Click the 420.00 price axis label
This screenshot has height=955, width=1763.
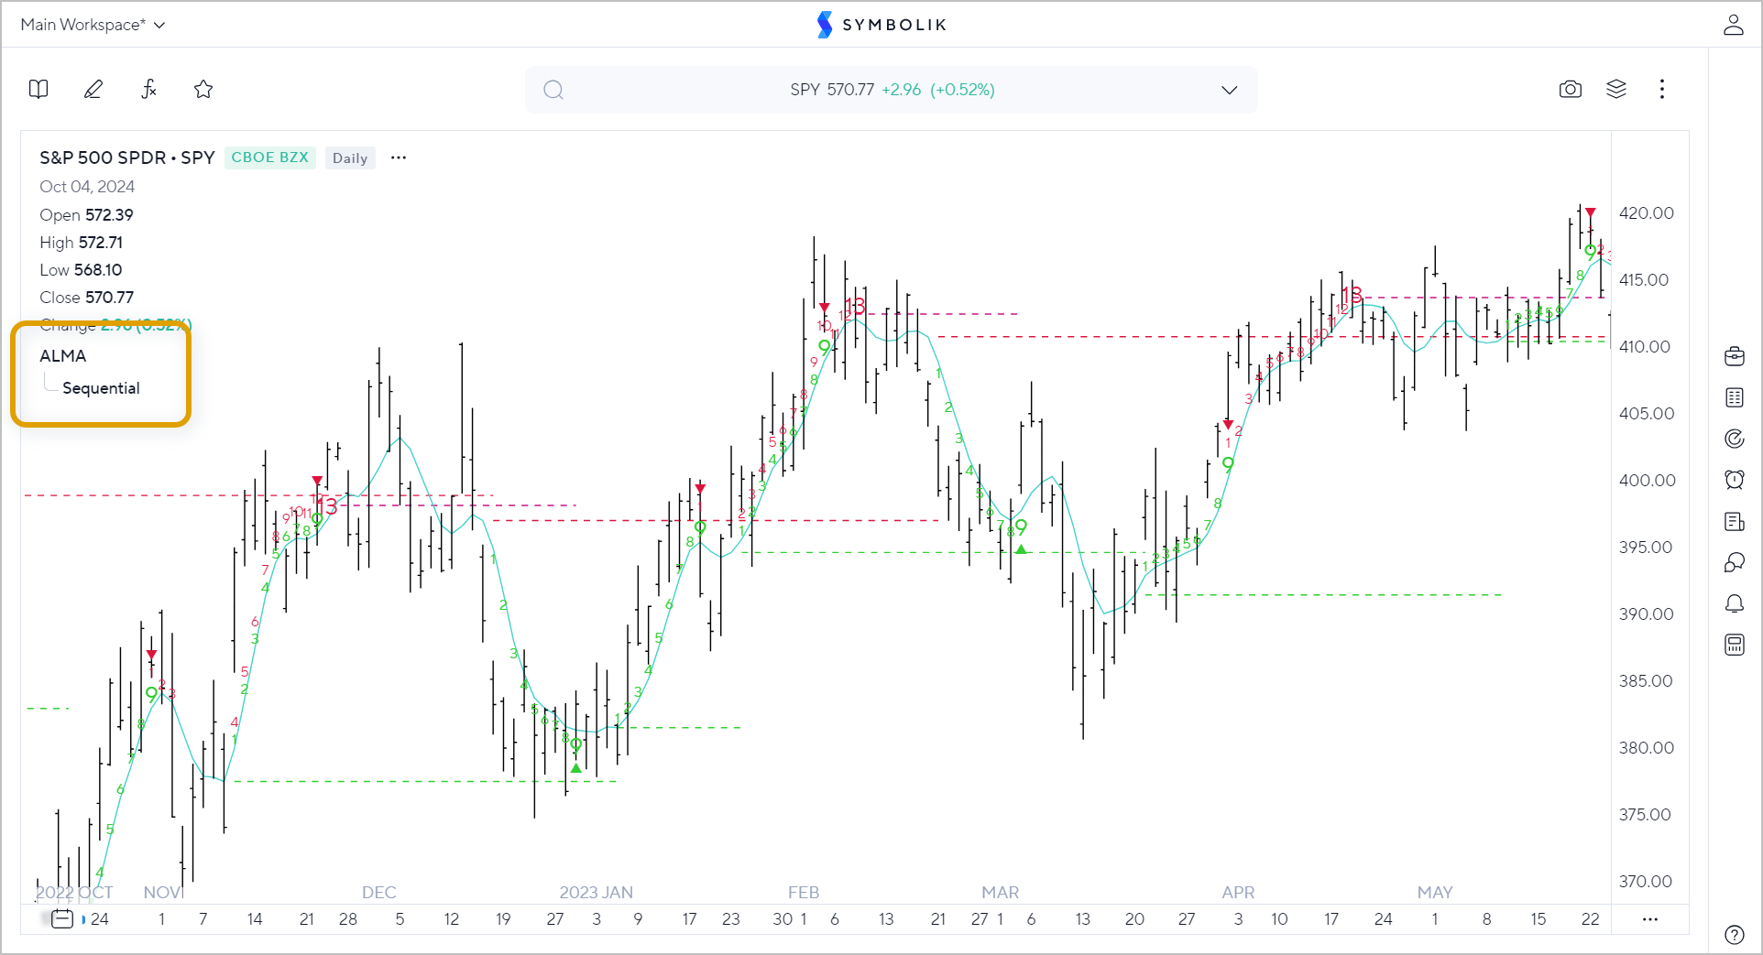coord(1647,213)
